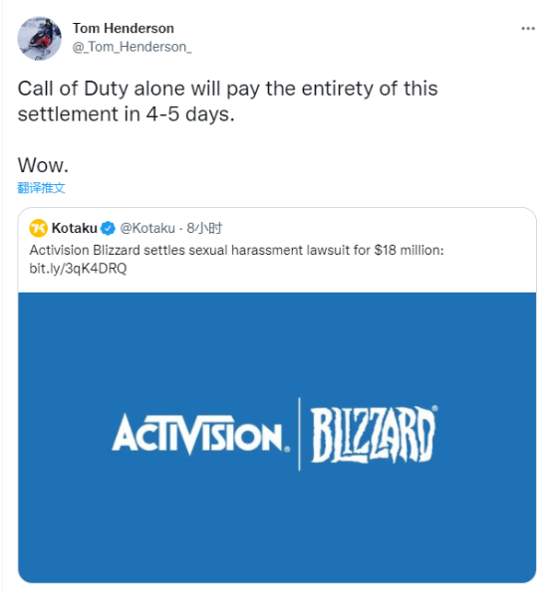This screenshot has width=548, height=592.
Task: Open Tom Henderson's profile avatar picture
Action: 39,38
